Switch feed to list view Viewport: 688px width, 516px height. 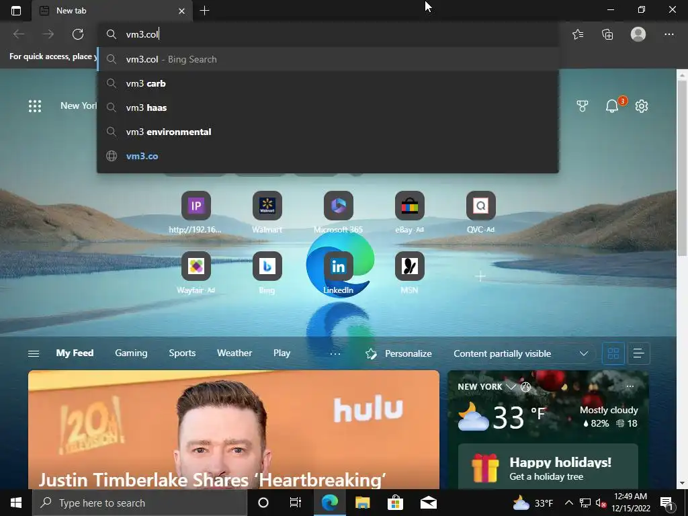(x=638, y=353)
